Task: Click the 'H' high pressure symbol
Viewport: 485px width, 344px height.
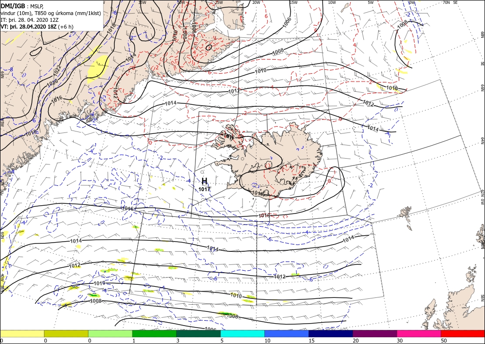Action: point(205,181)
